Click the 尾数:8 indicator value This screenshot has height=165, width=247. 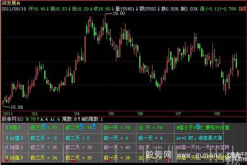pos(69,119)
